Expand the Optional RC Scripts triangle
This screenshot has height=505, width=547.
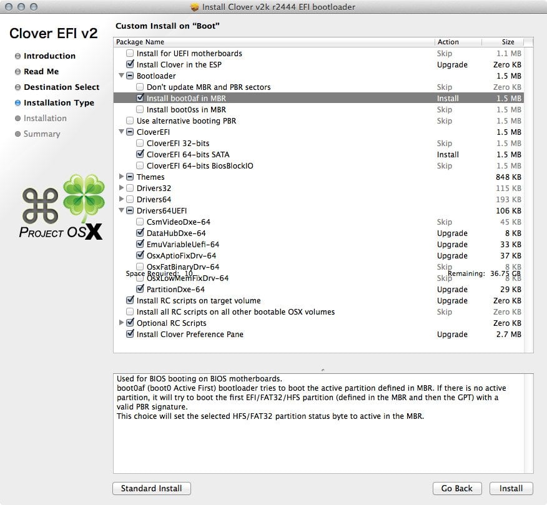(121, 322)
